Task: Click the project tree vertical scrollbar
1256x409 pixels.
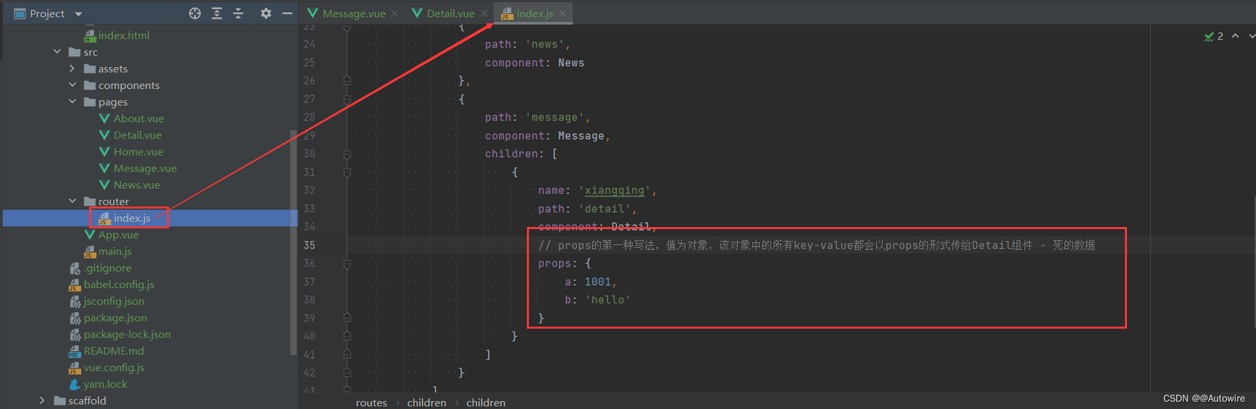Action: (x=293, y=242)
